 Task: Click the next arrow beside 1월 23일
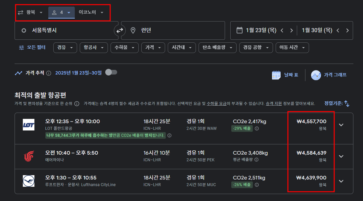[291, 30]
